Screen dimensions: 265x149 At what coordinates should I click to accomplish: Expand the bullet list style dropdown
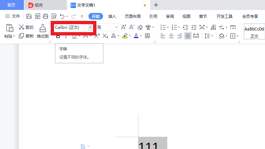[168, 27]
